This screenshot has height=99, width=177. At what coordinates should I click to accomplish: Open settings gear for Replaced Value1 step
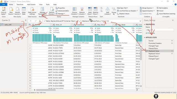tap(172, 54)
